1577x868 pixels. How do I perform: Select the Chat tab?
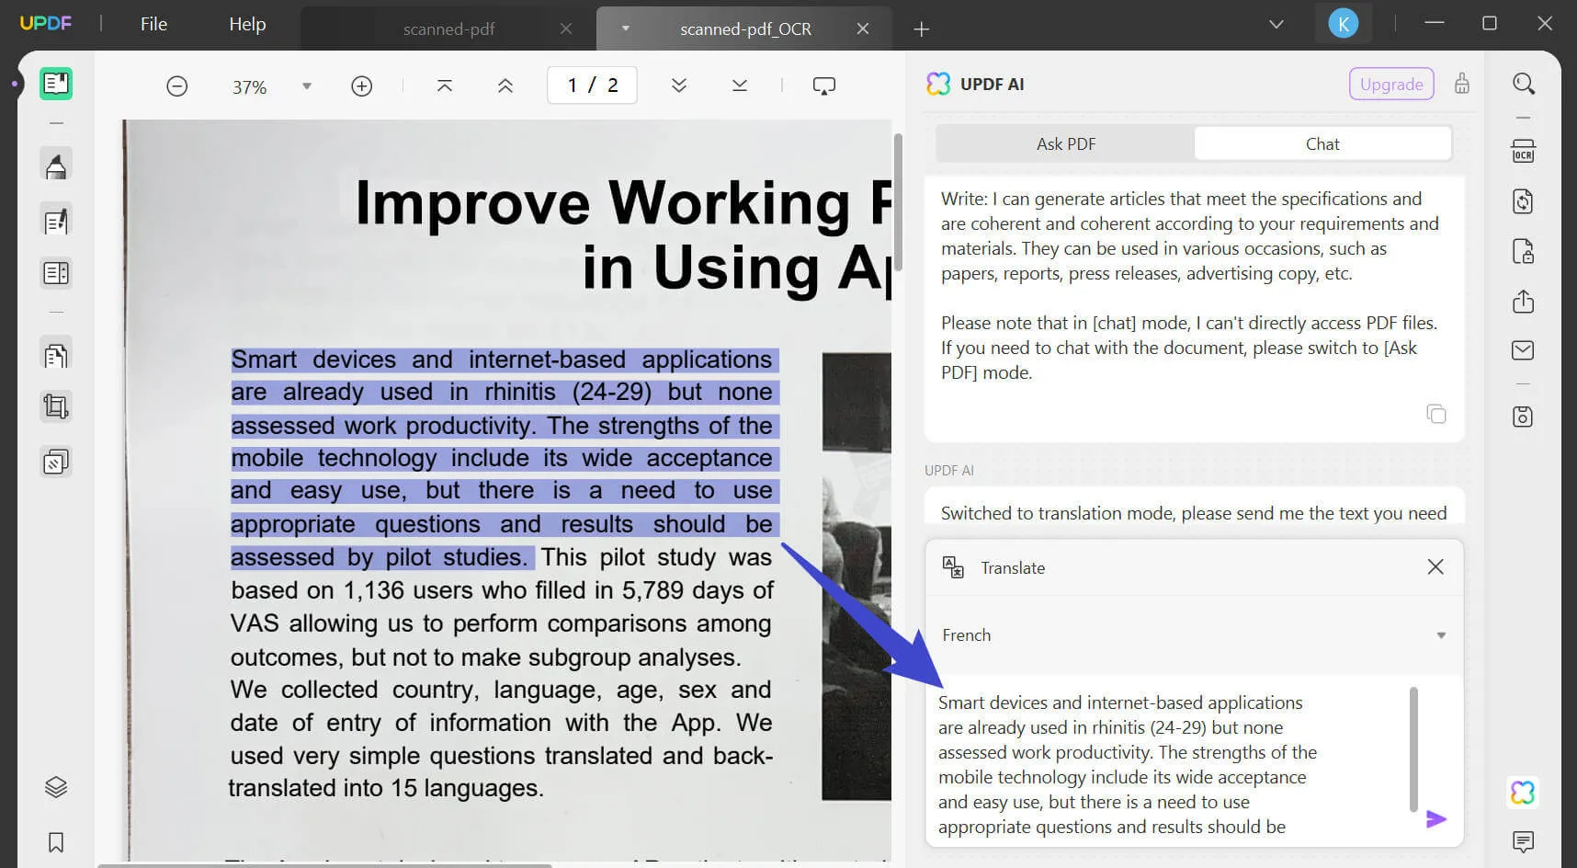tap(1322, 143)
